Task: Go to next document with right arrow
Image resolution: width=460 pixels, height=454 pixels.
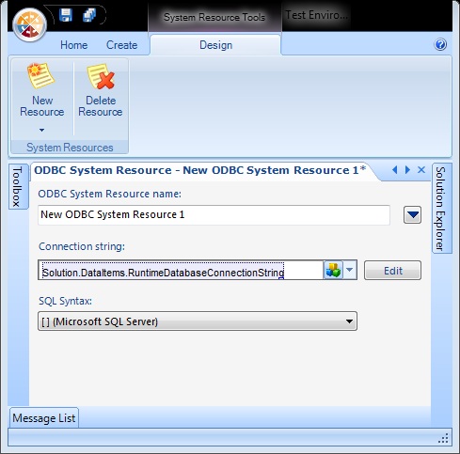Action: coord(407,170)
